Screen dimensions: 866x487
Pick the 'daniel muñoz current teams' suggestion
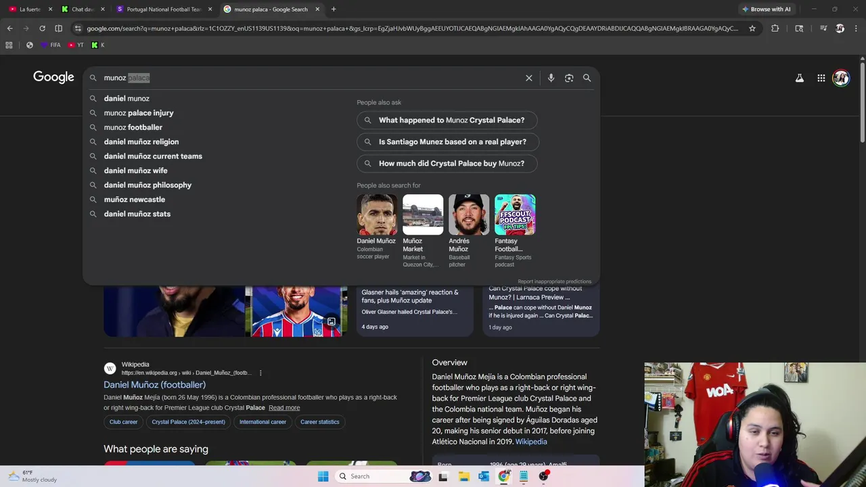153,156
